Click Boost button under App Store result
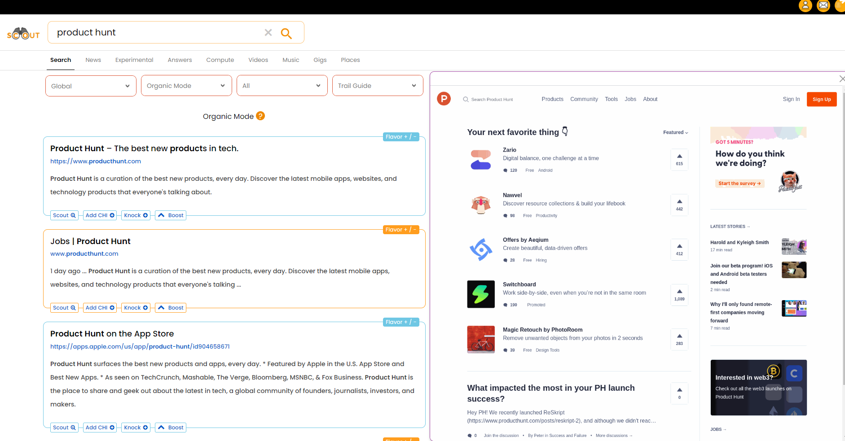 pos(171,428)
